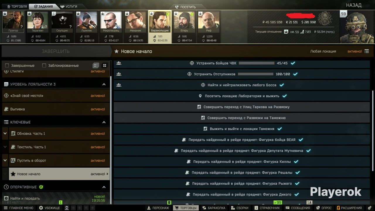
Task: Click the ПОСЕТИТЬ button
Action: (x=185, y=7)
